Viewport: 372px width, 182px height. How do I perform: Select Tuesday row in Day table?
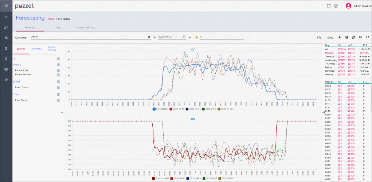pyautogui.click(x=329, y=56)
